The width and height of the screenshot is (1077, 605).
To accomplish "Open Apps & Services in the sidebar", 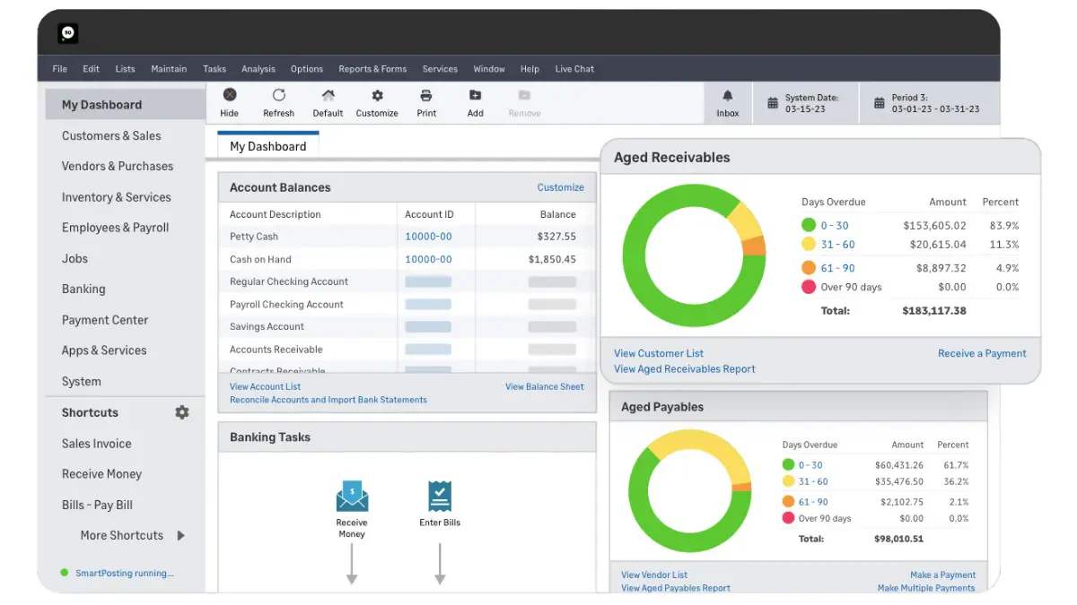I will [x=104, y=350].
